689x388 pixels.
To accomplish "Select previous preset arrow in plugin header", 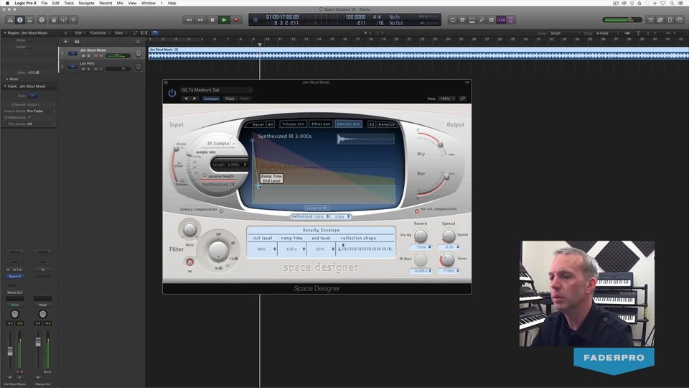I will coord(186,98).
